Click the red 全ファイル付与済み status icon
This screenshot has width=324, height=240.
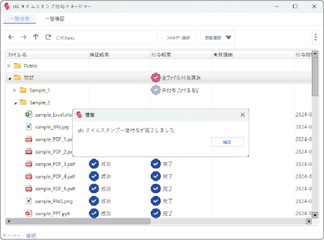click(x=156, y=78)
